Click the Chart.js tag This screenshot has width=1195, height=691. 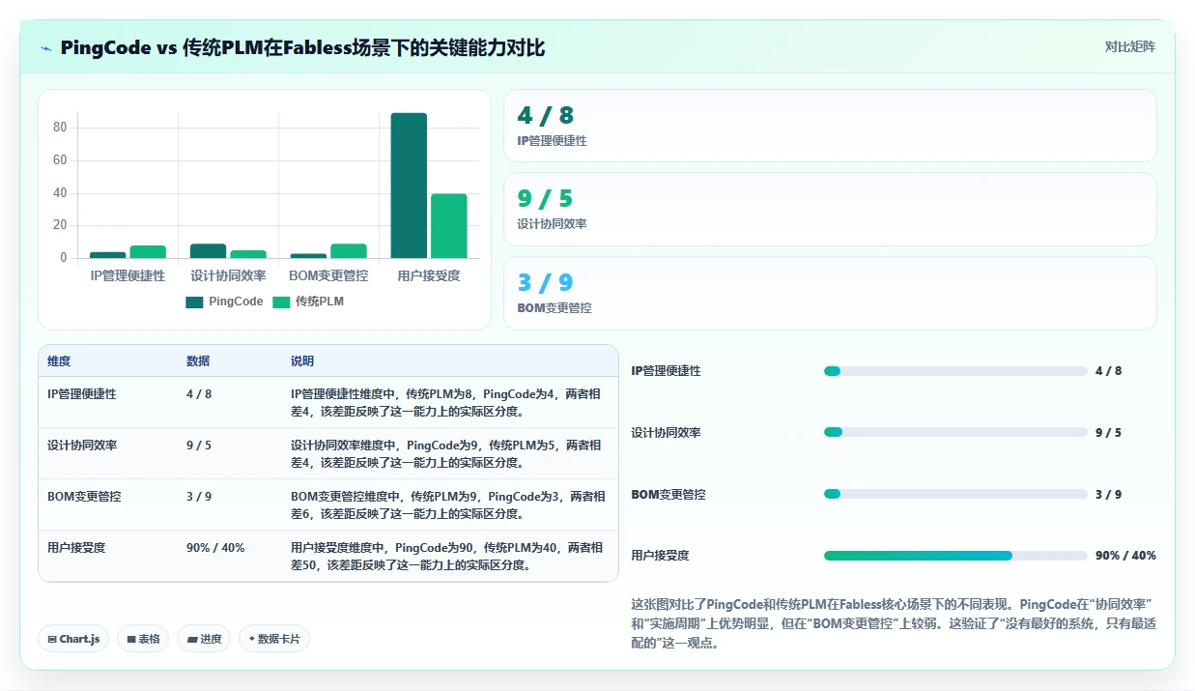click(x=73, y=639)
